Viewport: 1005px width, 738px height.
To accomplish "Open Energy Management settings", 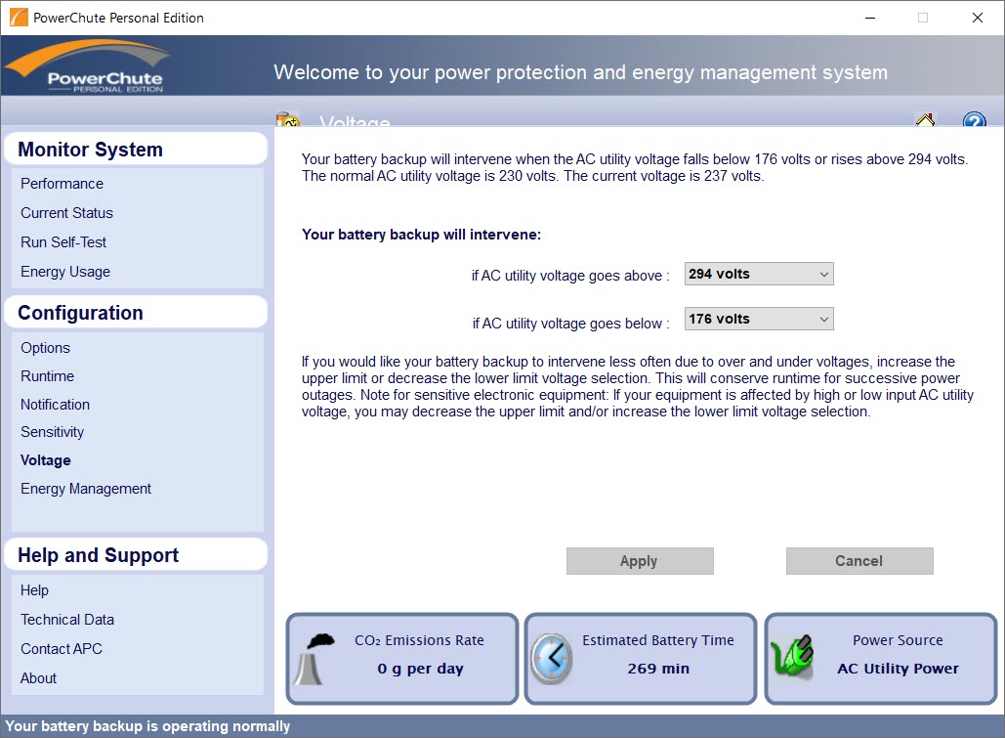I will (x=86, y=489).
